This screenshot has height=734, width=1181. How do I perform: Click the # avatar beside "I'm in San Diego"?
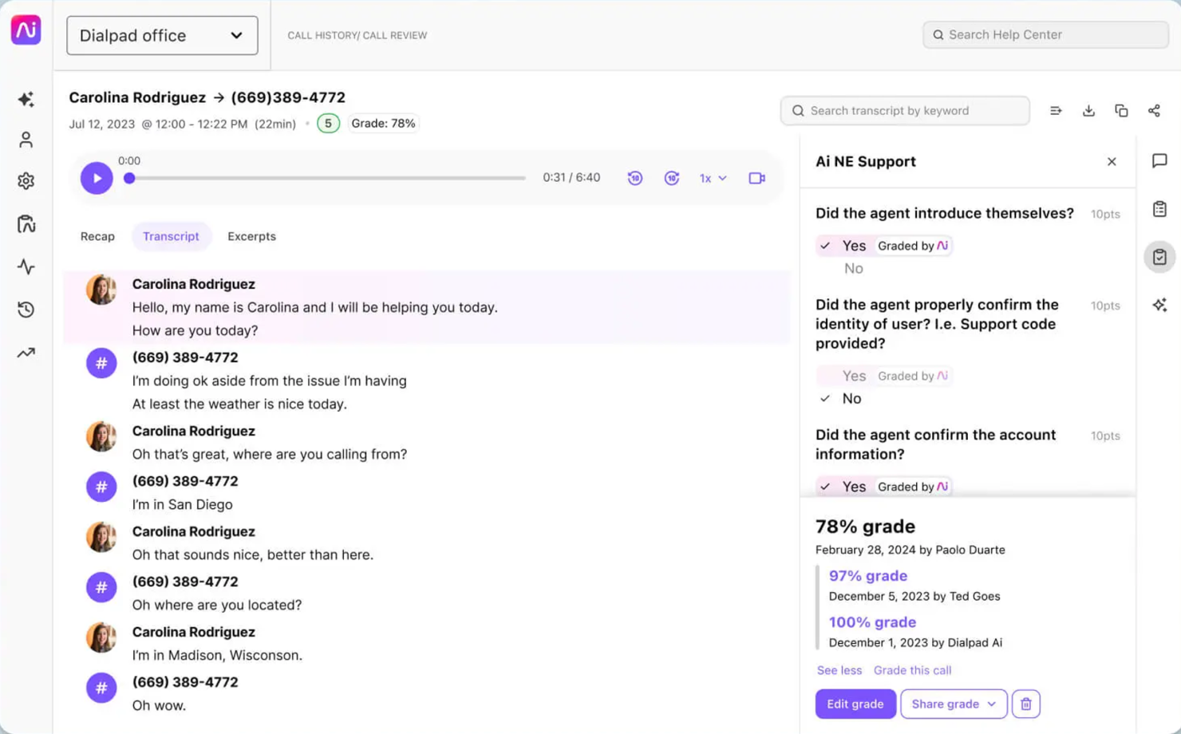click(101, 487)
